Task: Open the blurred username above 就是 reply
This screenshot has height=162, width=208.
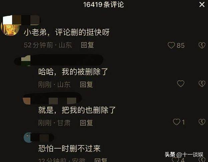Action: pyautogui.click(x=52, y=99)
